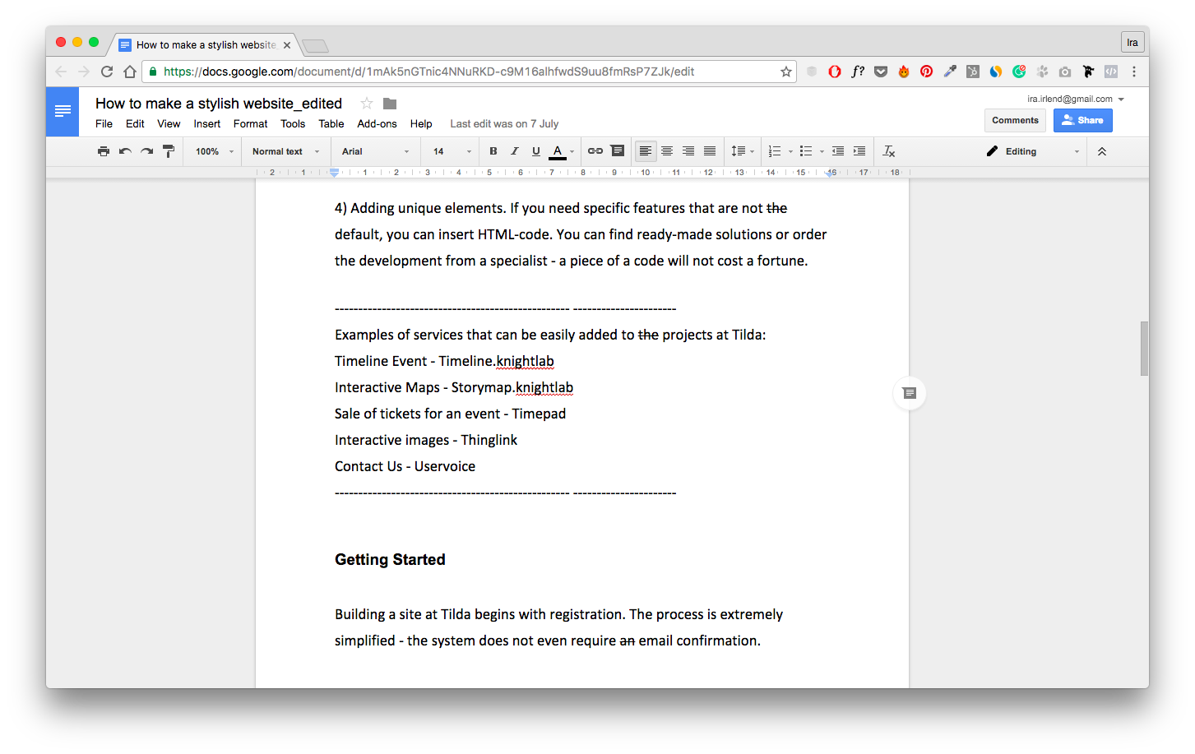Click the blue Share button
This screenshot has height=754, width=1195.
(1083, 120)
